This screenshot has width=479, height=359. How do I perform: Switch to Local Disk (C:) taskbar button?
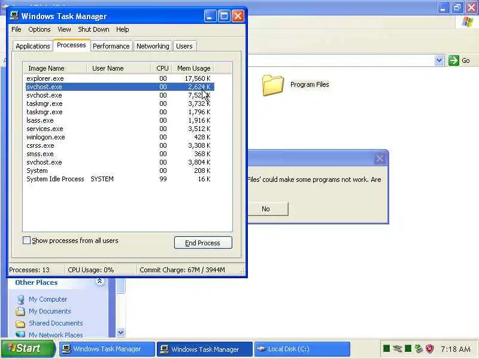coord(302,349)
